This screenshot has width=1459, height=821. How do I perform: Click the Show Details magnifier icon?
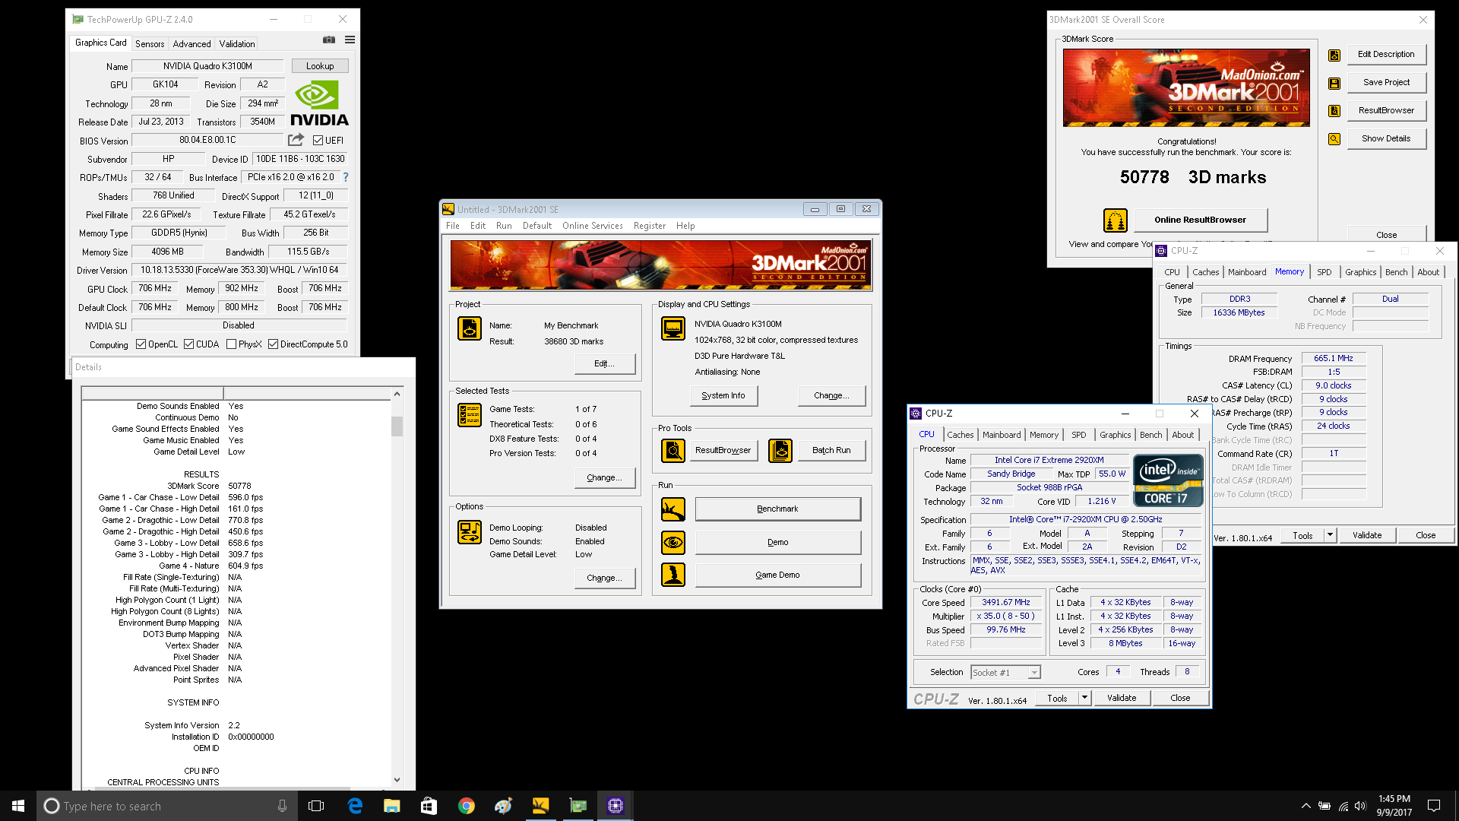tap(1334, 139)
